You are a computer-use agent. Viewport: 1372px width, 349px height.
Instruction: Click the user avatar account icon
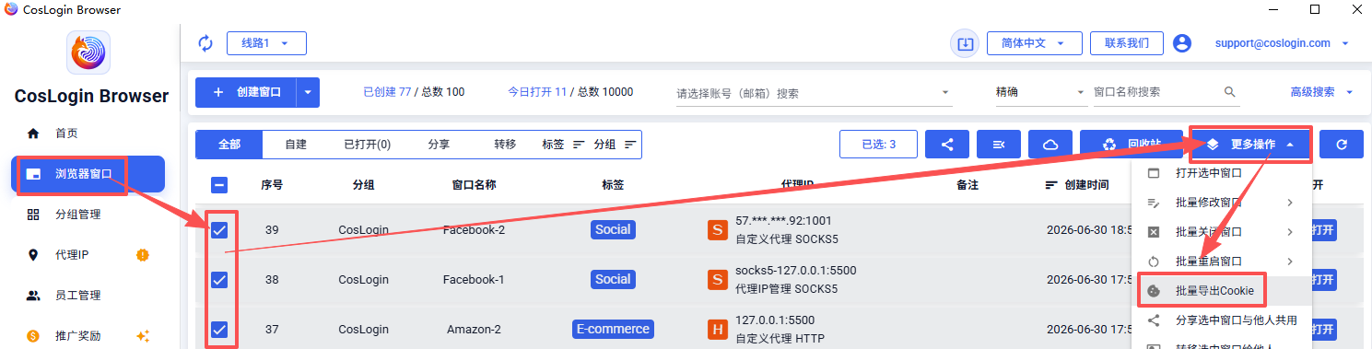click(x=1182, y=43)
